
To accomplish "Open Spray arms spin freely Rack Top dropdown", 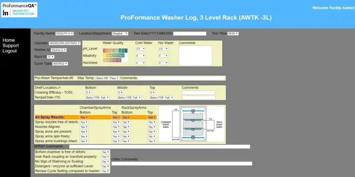I will (151, 136).
